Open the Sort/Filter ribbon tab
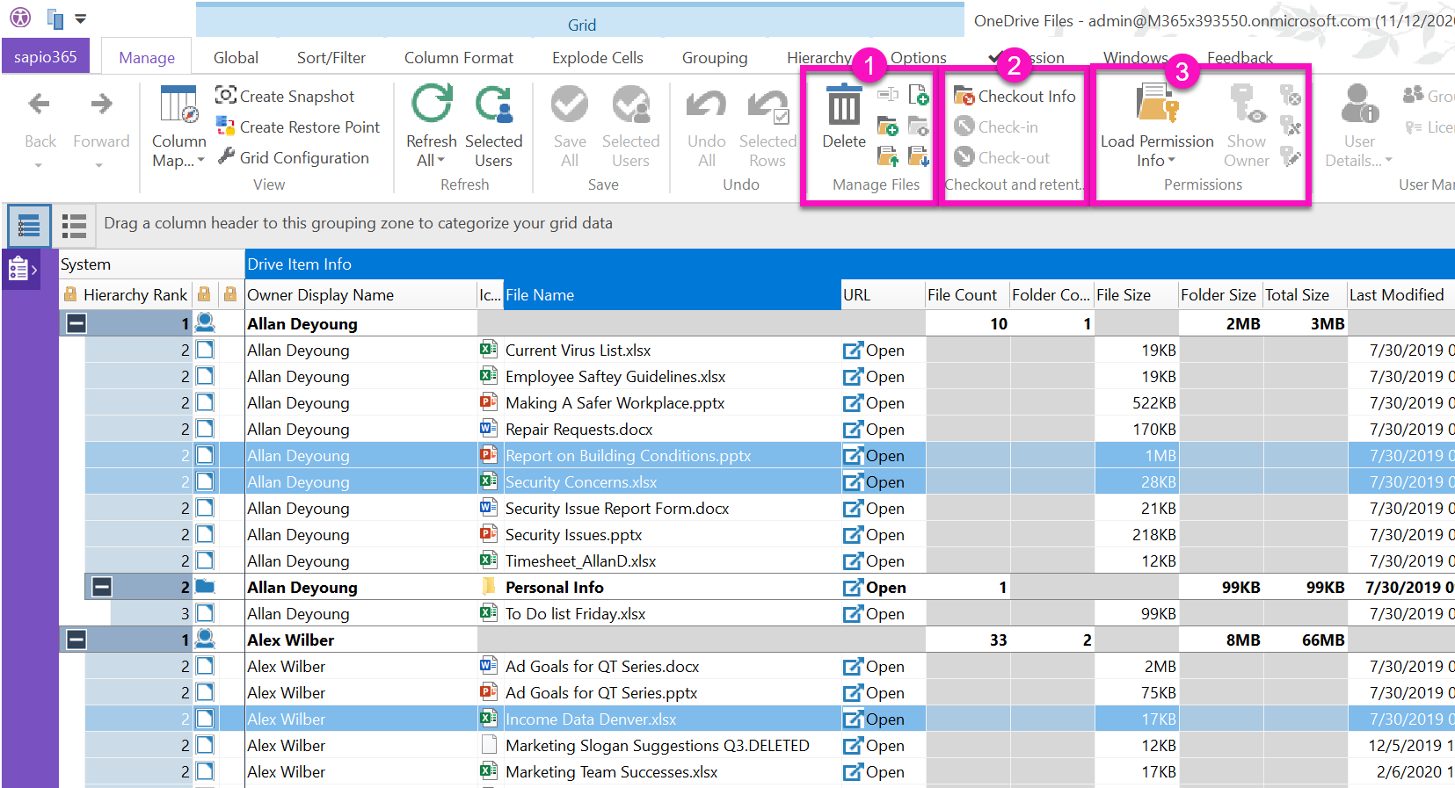This screenshot has width=1455, height=788. [331, 57]
